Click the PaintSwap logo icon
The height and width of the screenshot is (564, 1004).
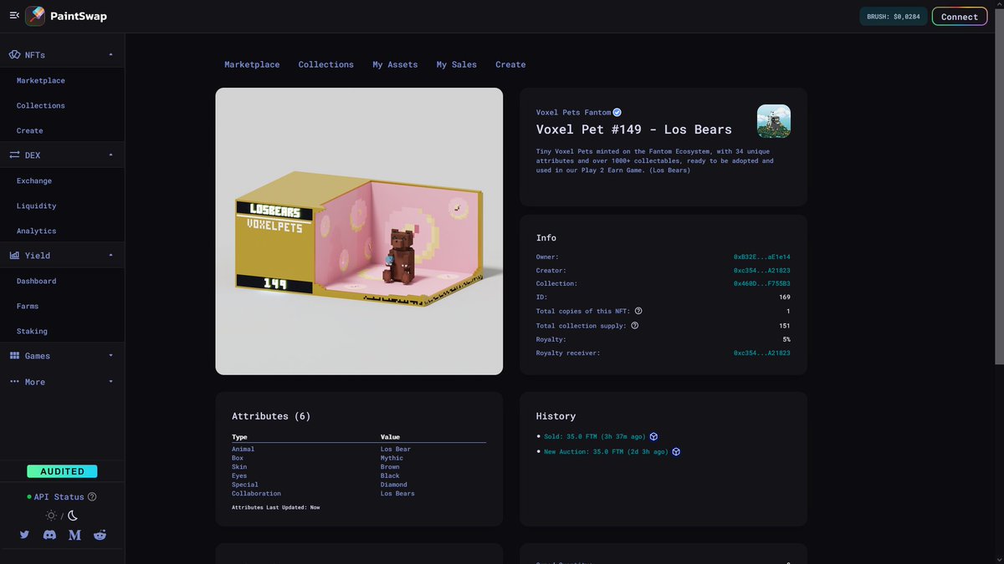tap(37, 15)
